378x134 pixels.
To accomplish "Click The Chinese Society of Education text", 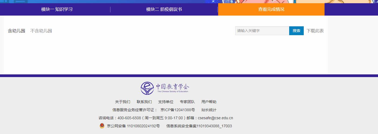I will (x=173, y=92).
